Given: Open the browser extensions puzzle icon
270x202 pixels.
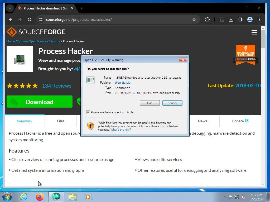Looking at the screenshot, I should tap(207, 19).
